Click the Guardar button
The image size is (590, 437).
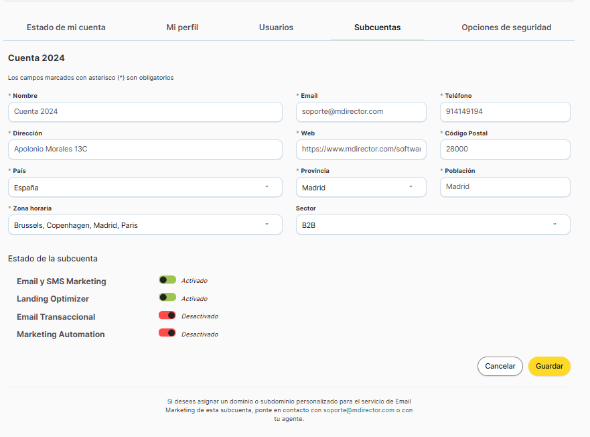pos(549,366)
